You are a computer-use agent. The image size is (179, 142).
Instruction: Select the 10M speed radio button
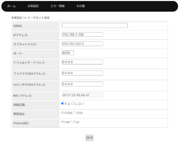[x=74, y=113]
